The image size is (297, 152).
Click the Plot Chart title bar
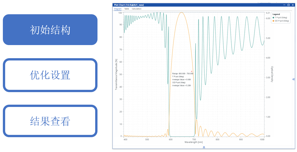[200, 5]
